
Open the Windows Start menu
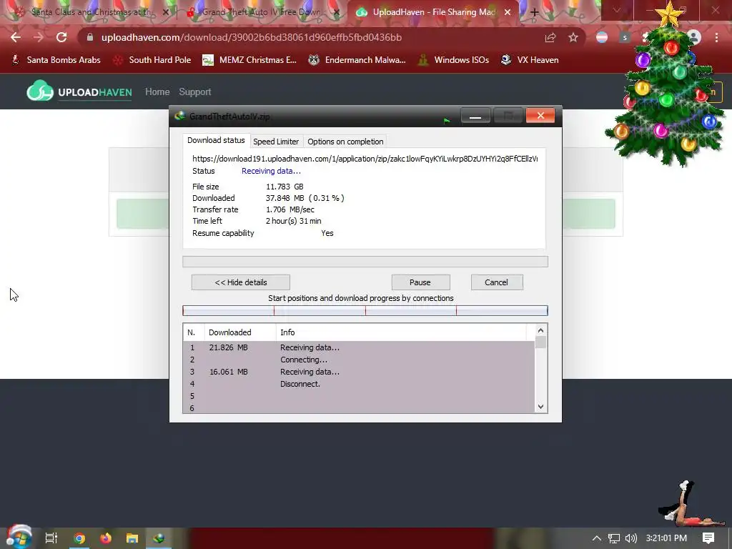(19, 538)
